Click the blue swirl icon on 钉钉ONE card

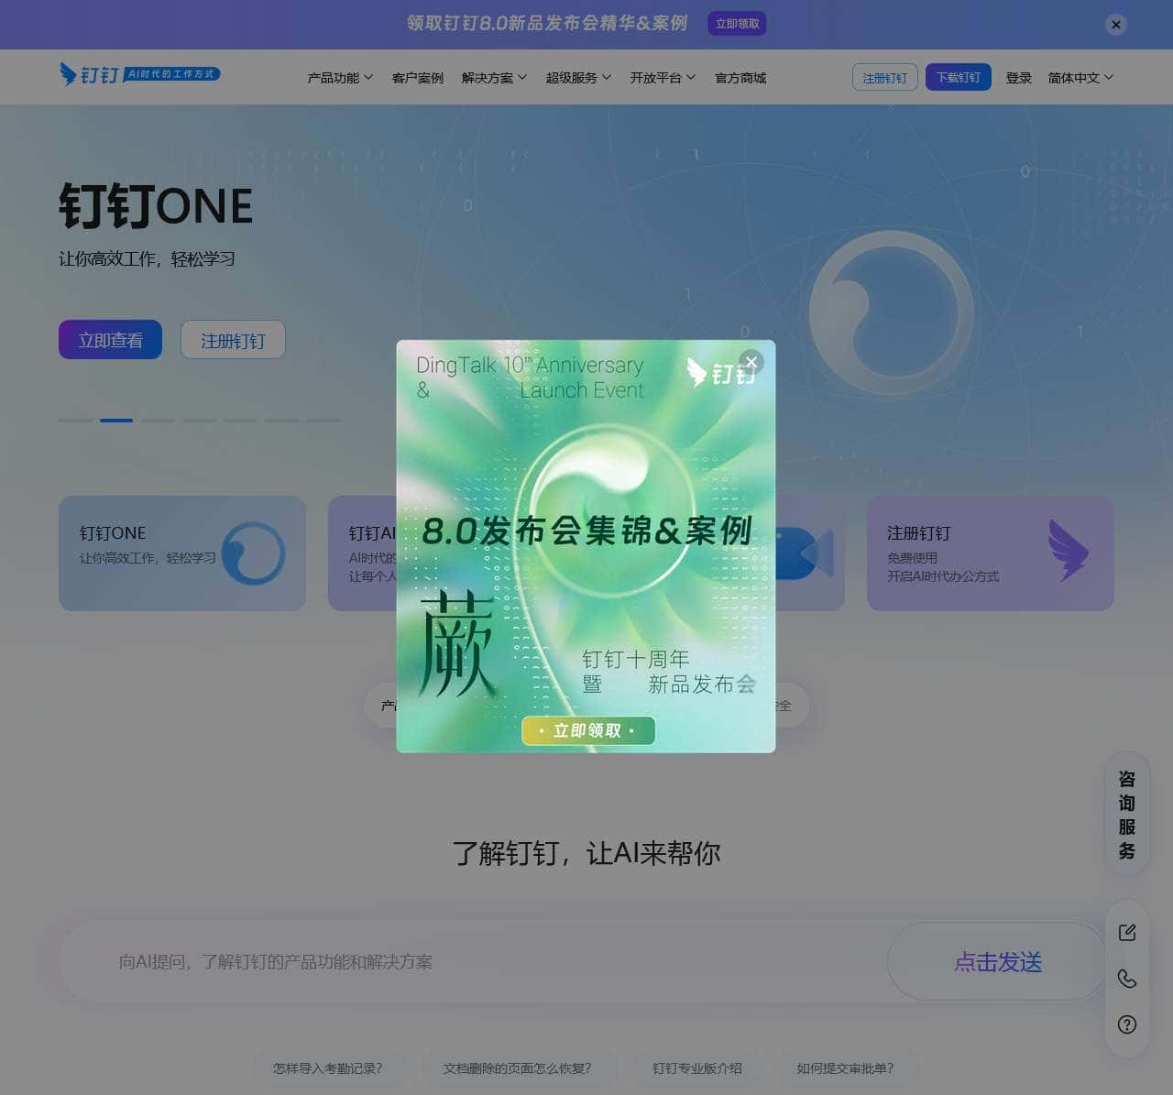click(x=255, y=553)
